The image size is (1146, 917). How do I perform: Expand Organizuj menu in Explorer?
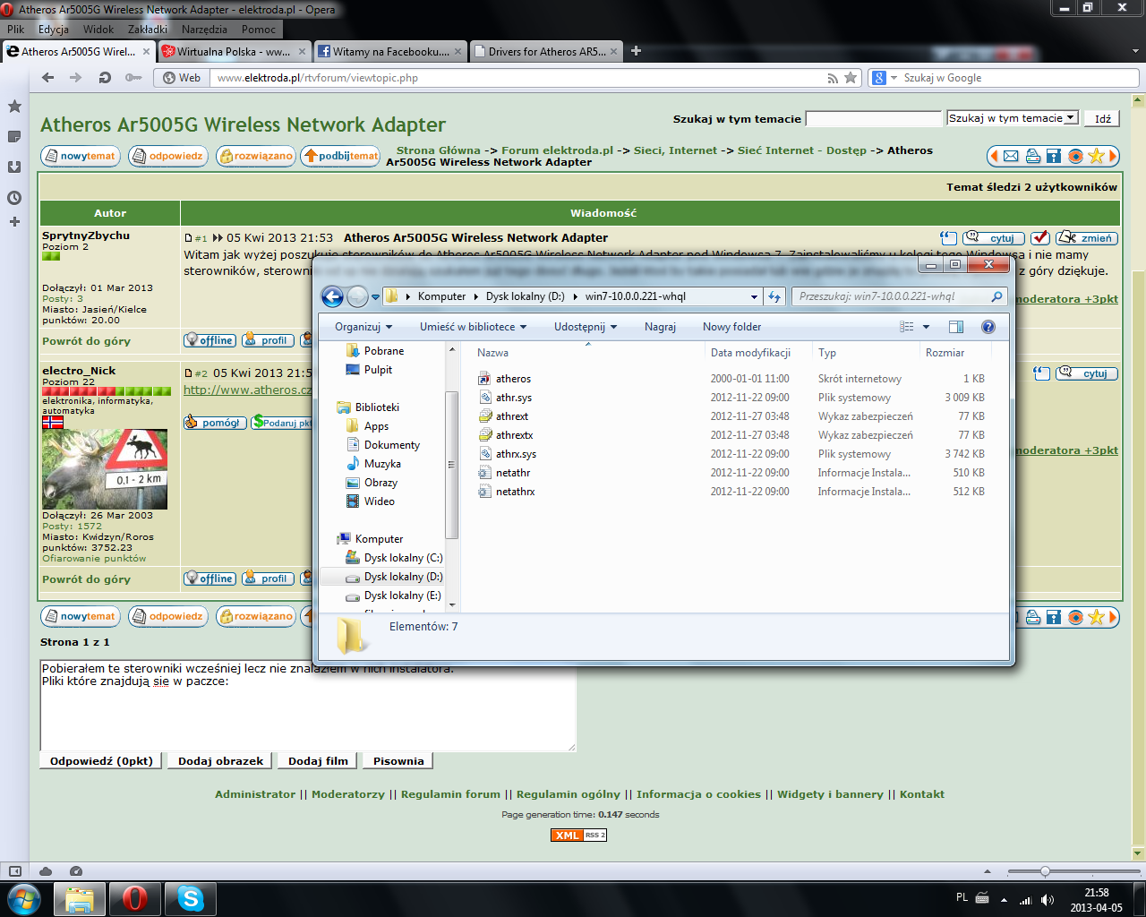pos(363,327)
